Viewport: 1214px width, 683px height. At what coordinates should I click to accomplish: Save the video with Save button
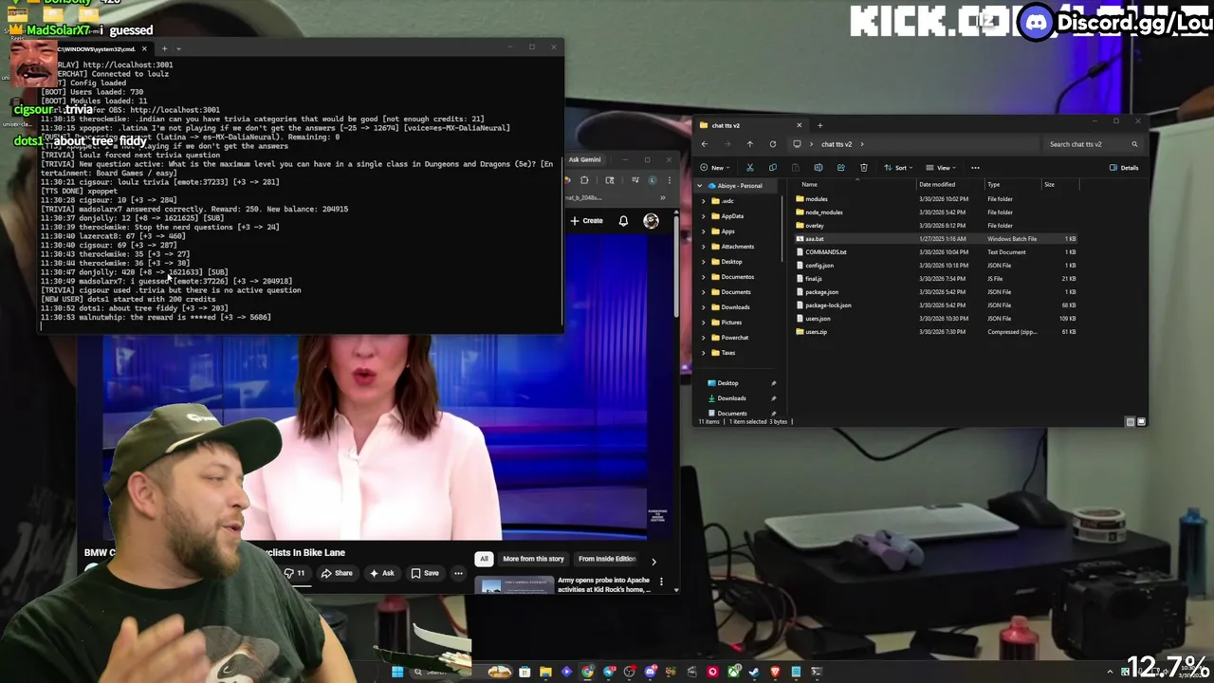(x=424, y=573)
